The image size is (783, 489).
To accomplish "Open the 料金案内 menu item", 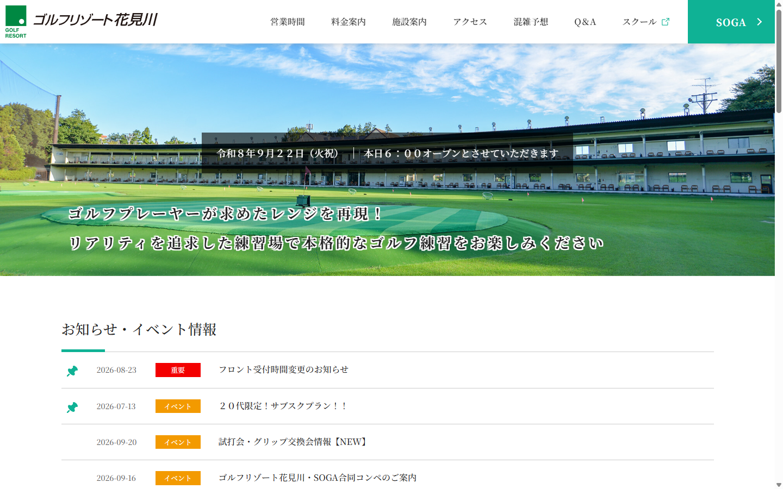I will click(x=349, y=22).
